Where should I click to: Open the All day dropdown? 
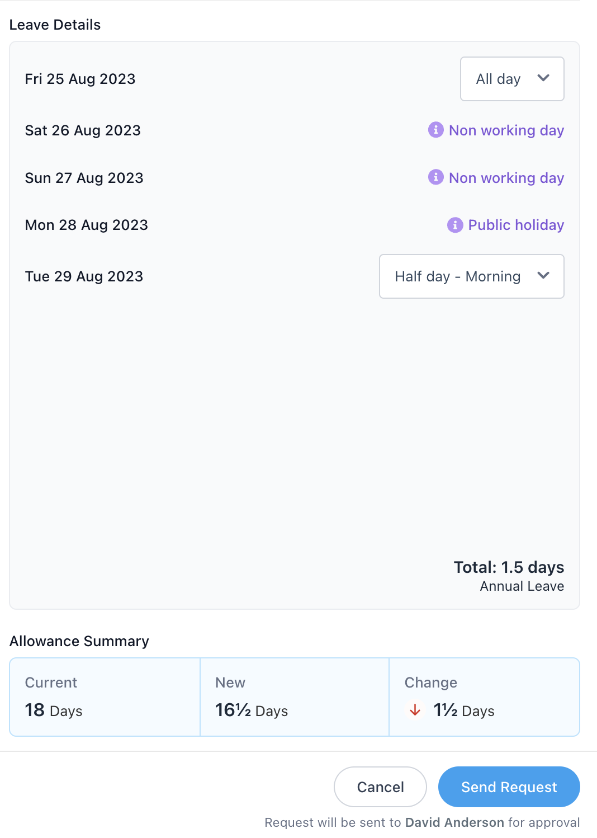tap(511, 79)
